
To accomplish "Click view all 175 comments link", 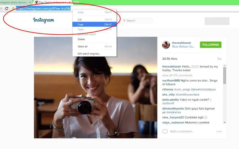I will pyautogui.click(x=177, y=75).
